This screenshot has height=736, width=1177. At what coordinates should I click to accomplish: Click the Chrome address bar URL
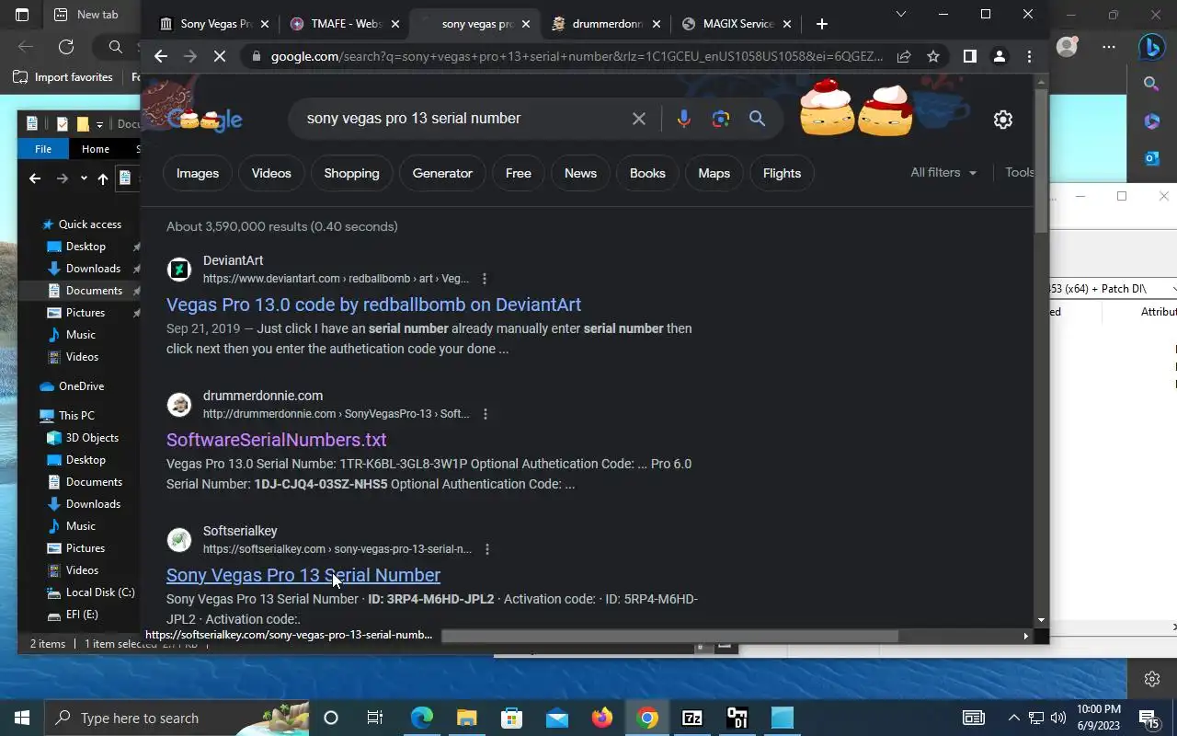point(577,56)
